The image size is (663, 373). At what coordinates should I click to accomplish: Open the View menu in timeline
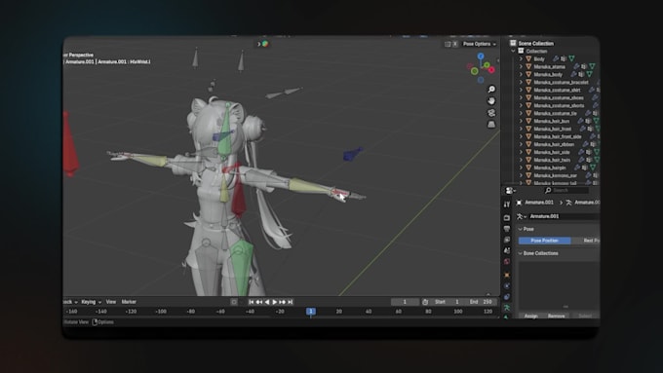pos(111,302)
